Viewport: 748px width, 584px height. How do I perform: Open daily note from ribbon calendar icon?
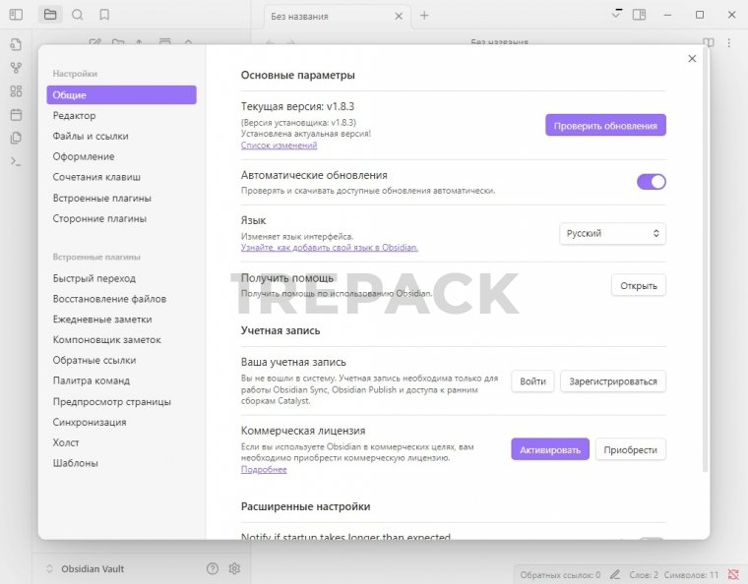click(x=16, y=114)
